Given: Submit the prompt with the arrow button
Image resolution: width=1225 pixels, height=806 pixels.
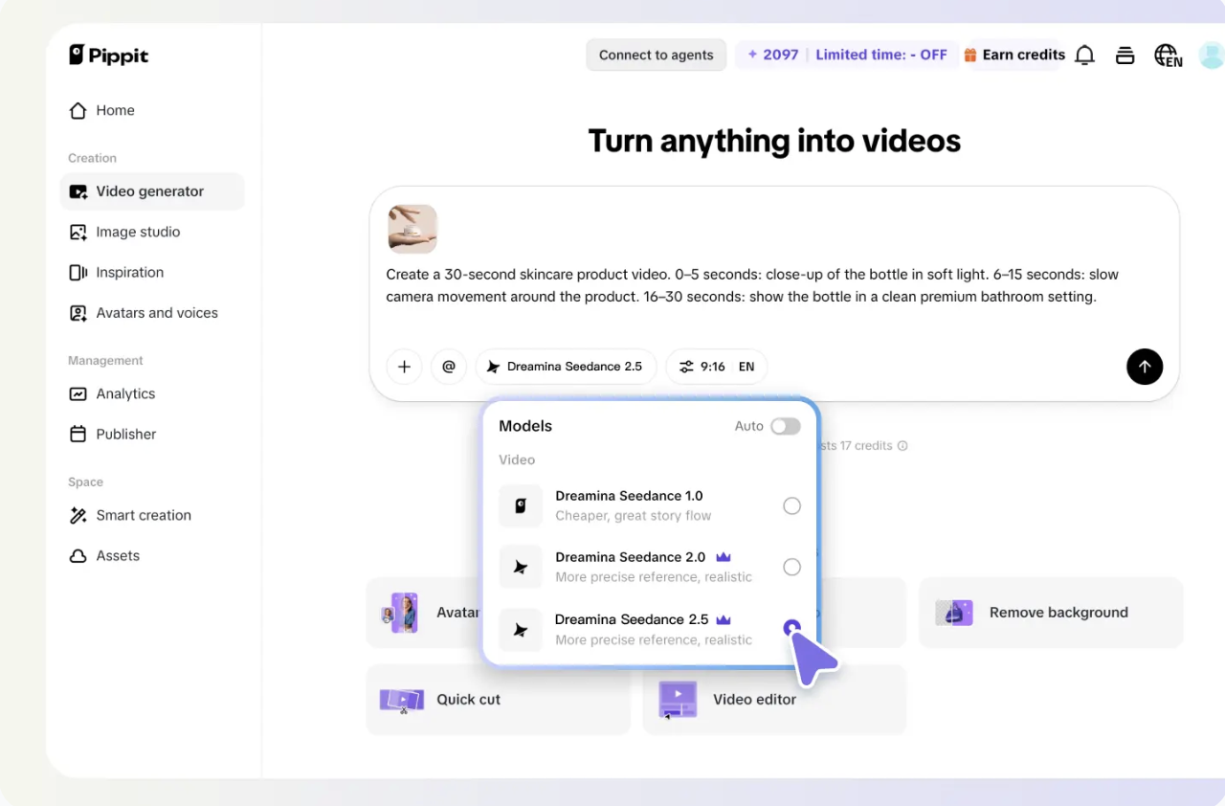Looking at the screenshot, I should tap(1145, 367).
